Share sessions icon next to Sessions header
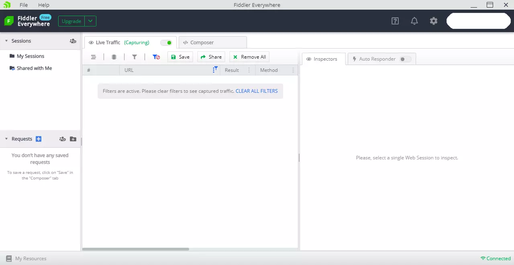The height and width of the screenshot is (265, 514). click(x=73, y=41)
